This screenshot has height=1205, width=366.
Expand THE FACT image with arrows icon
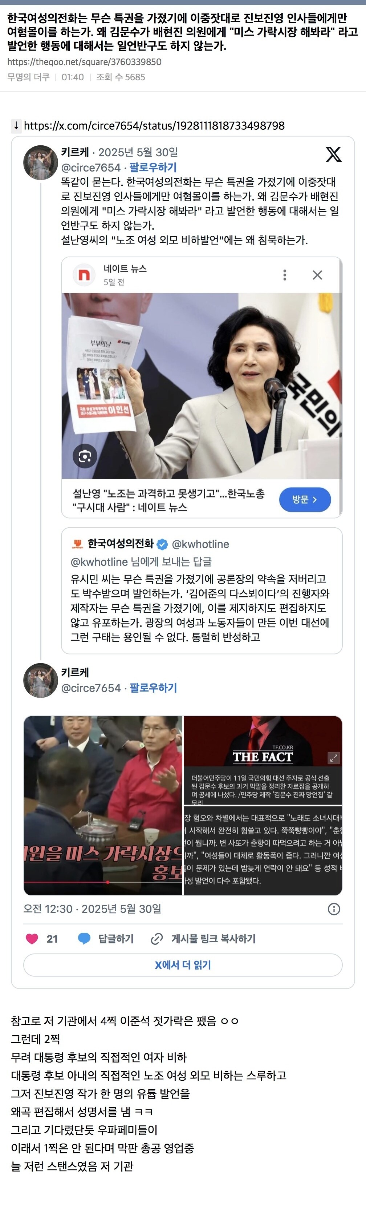coord(334,757)
